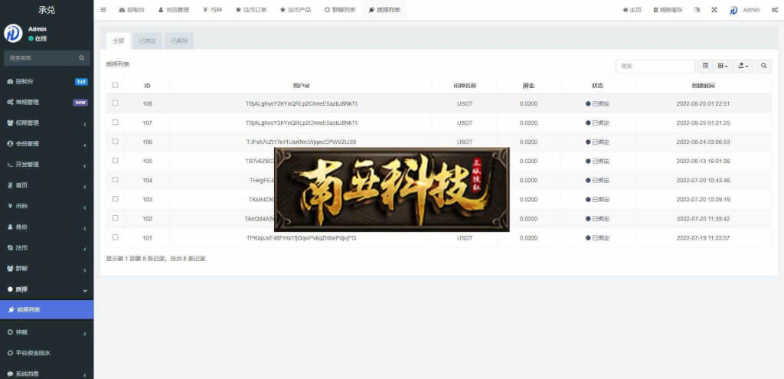Open the 质押列表 sidebar item
This screenshot has height=379, width=784.
(x=47, y=310)
